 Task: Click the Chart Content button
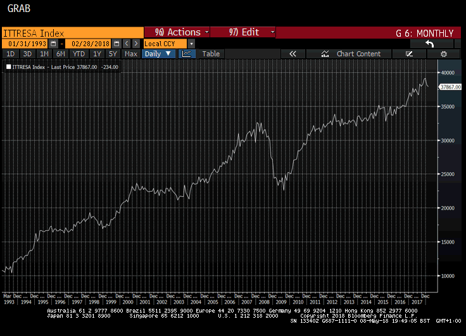click(x=352, y=54)
